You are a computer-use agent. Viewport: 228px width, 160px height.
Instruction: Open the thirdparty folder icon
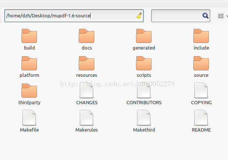[x=29, y=91]
